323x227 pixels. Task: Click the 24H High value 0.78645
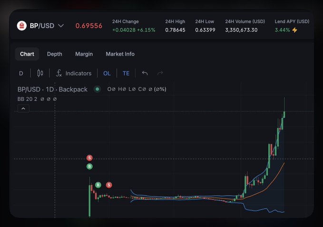tap(175, 30)
